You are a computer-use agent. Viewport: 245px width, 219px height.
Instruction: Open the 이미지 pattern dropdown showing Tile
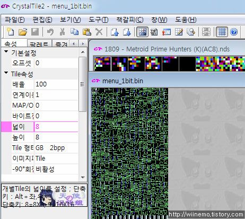point(56,159)
